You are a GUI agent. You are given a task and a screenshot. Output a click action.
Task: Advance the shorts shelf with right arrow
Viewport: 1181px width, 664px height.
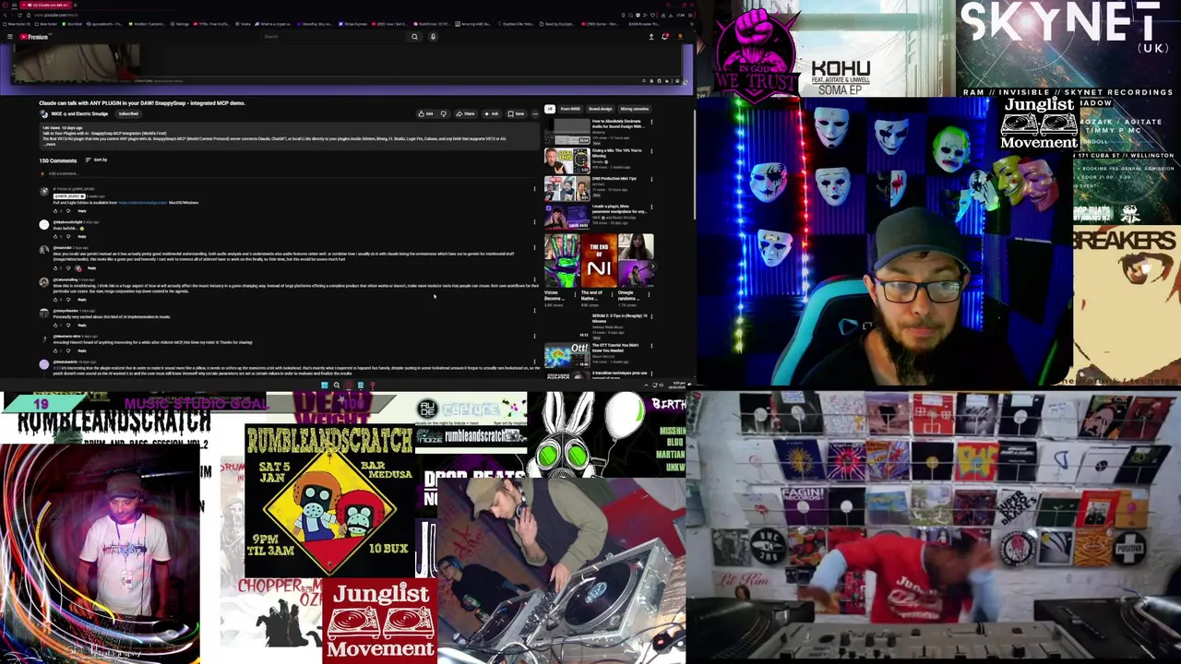(652, 267)
